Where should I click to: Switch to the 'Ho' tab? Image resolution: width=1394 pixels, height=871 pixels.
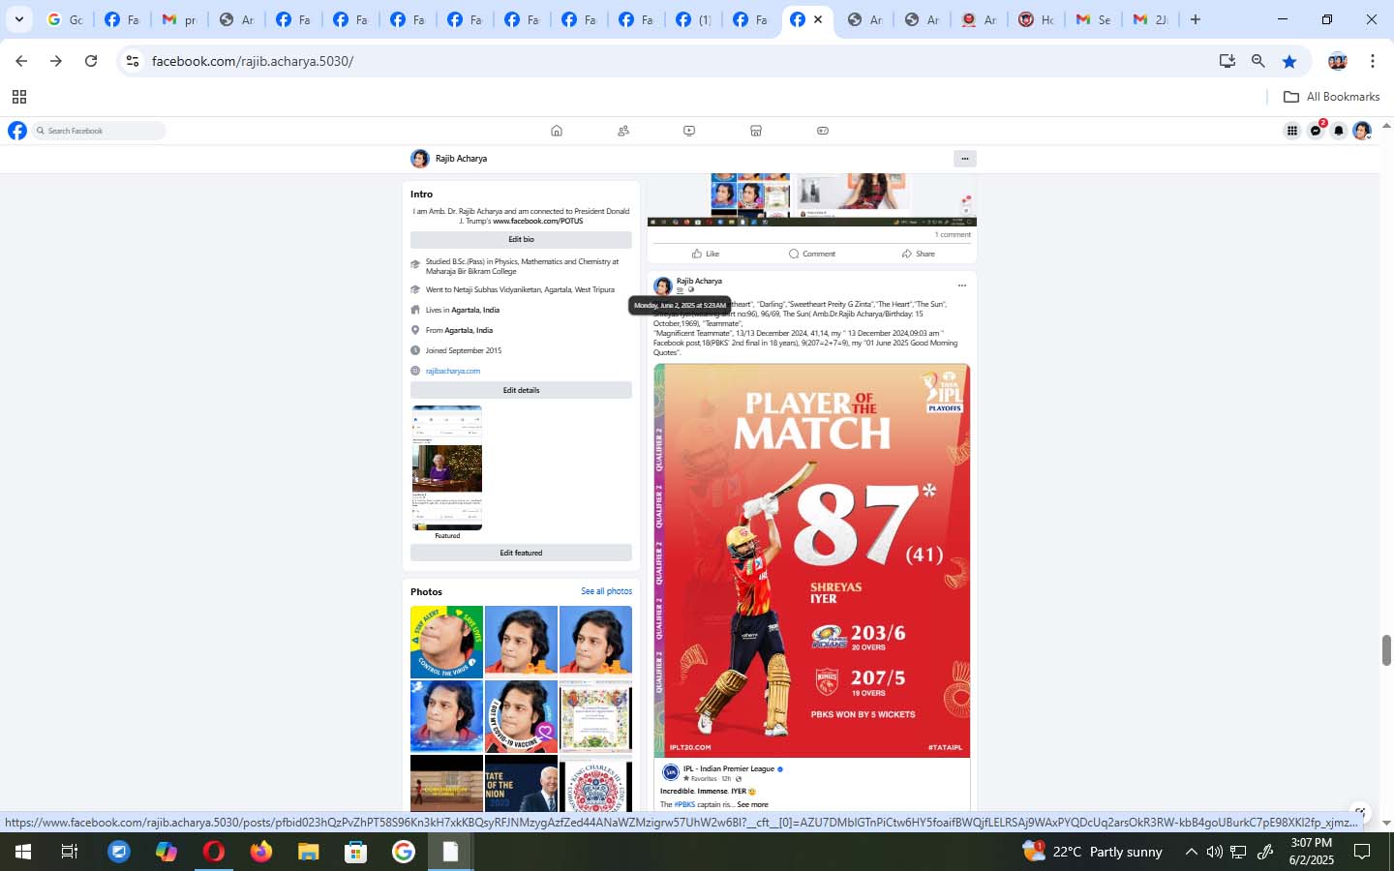click(1036, 19)
